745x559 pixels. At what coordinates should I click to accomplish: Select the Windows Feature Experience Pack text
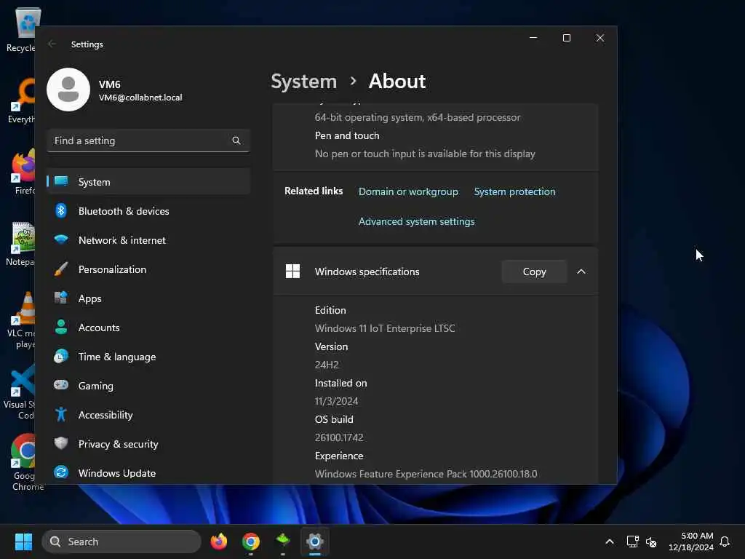[x=426, y=474]
